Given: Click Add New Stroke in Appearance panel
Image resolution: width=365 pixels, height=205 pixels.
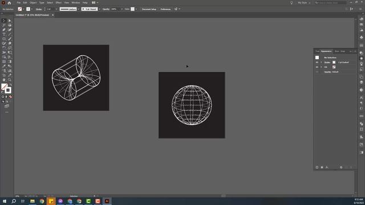Looking at the screenshot, I should (317, 167).
